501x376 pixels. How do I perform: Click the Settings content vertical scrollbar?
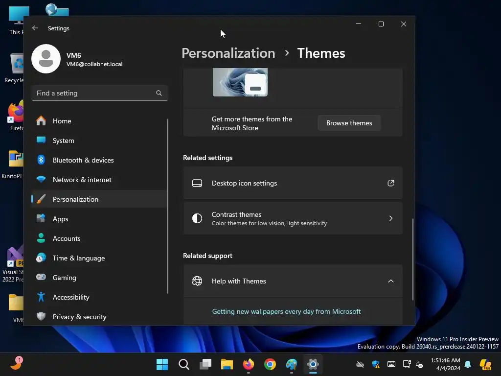coord(412,259)
